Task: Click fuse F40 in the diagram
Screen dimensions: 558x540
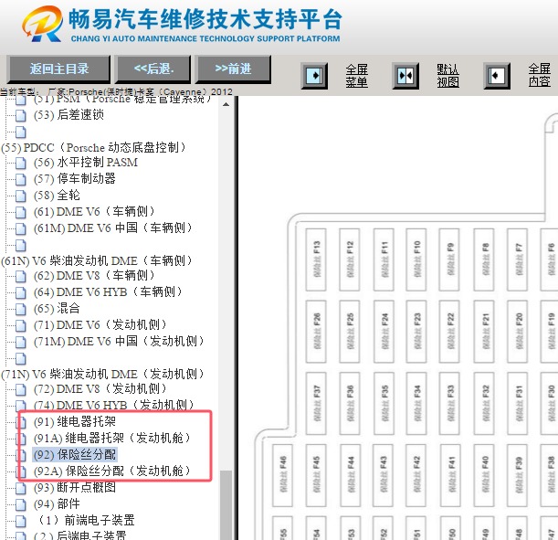Action: [x=484, y=475]
